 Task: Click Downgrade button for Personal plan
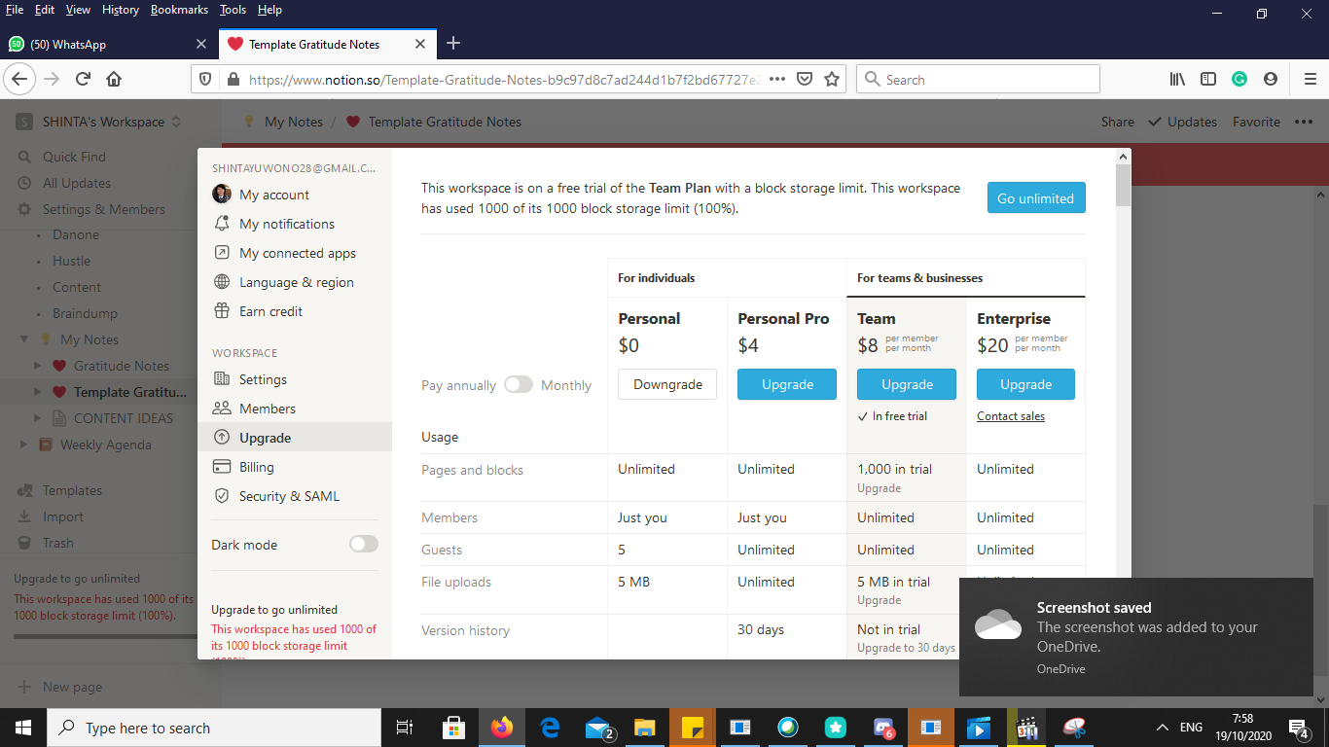(x=667, y=384)
